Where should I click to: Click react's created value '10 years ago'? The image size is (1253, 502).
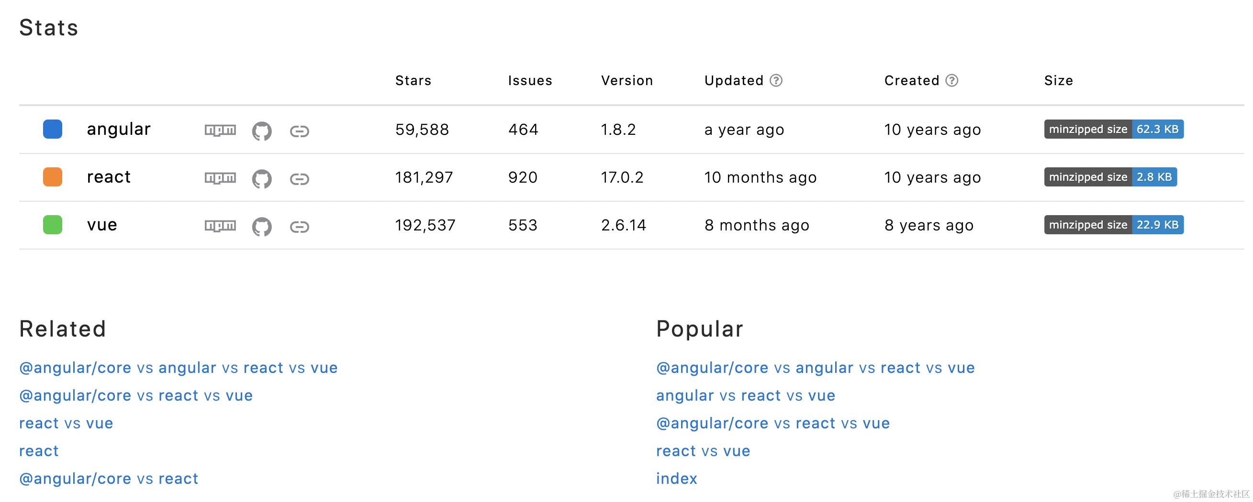point(932,177)
